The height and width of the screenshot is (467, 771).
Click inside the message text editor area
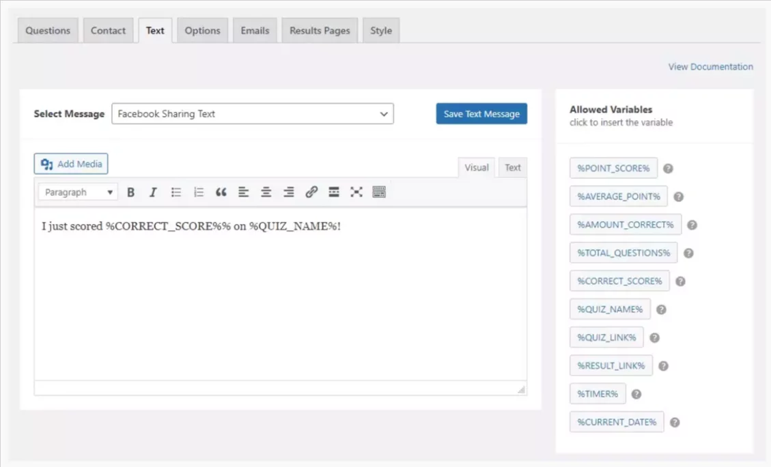point(280,300)
